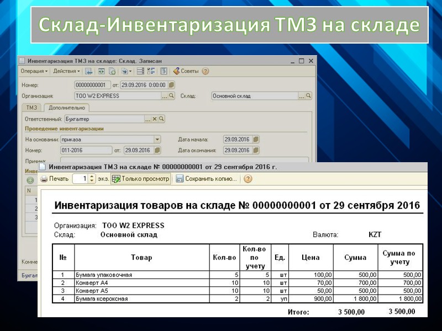Click the help question mark in document toolbar

(206, 71)
